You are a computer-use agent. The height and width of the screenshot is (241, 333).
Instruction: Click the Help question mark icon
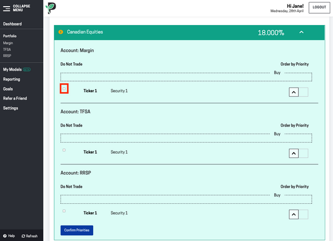tap(4, 236)
